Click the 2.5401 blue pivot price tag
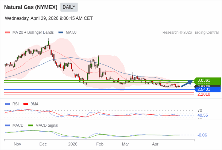Viewport: 222px width, 150px height. coord(207,89)
